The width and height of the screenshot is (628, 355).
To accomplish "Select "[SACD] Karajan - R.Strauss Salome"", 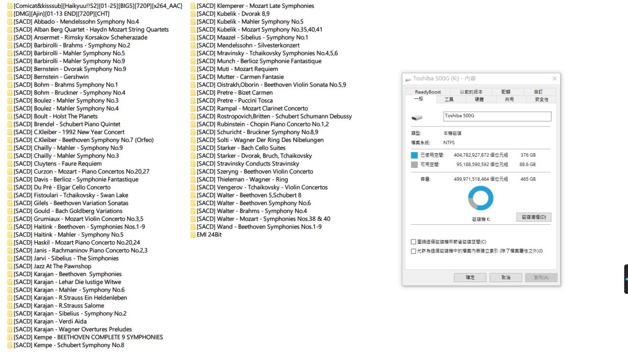I will click(x=59, y=306).
